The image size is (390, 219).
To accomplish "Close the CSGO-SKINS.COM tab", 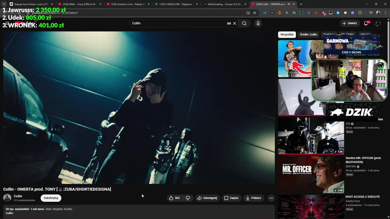I will 197,4.
